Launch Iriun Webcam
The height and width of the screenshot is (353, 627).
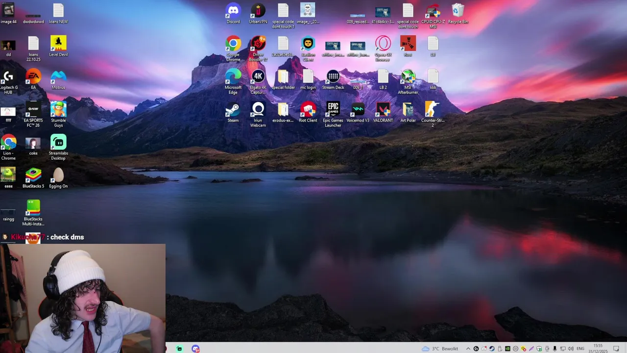point(258,114)
